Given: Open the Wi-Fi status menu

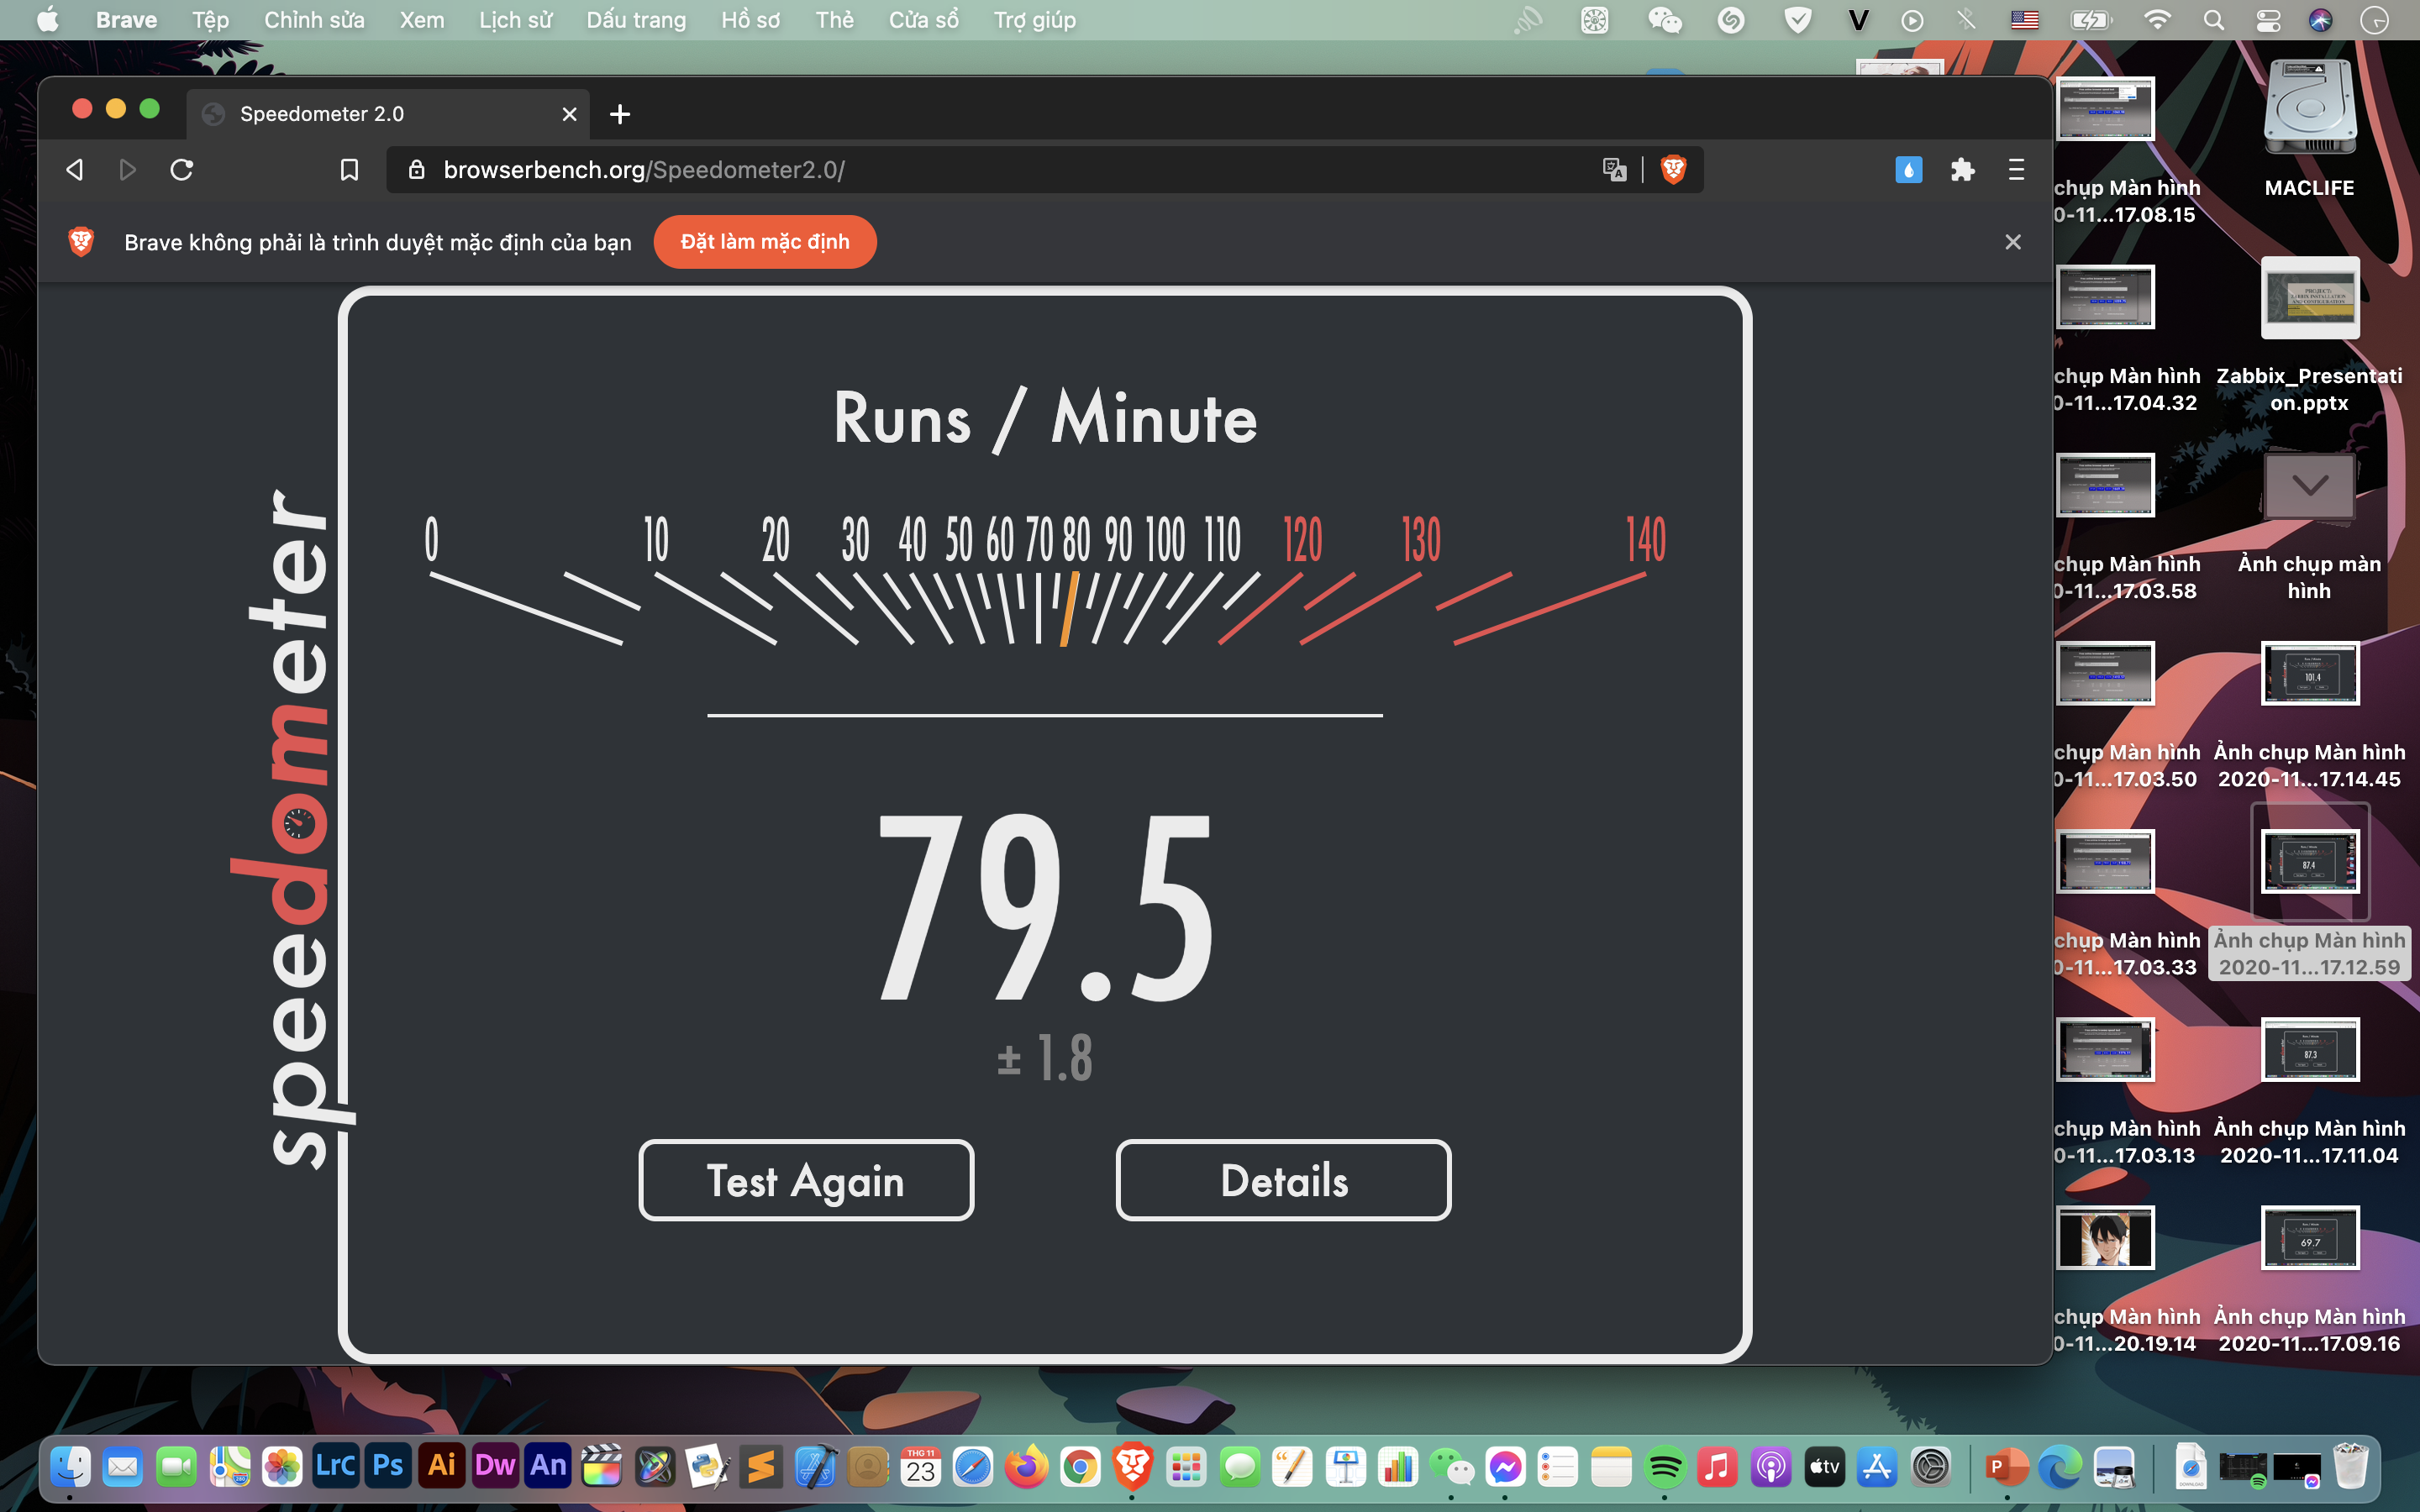Looking at the screenshot, I should coord(2157,20).
